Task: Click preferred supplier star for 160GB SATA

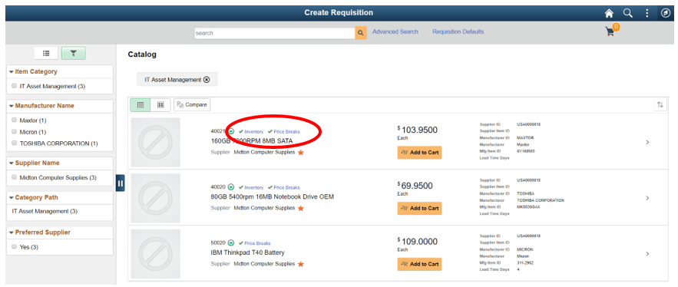Action: (301, 152)
